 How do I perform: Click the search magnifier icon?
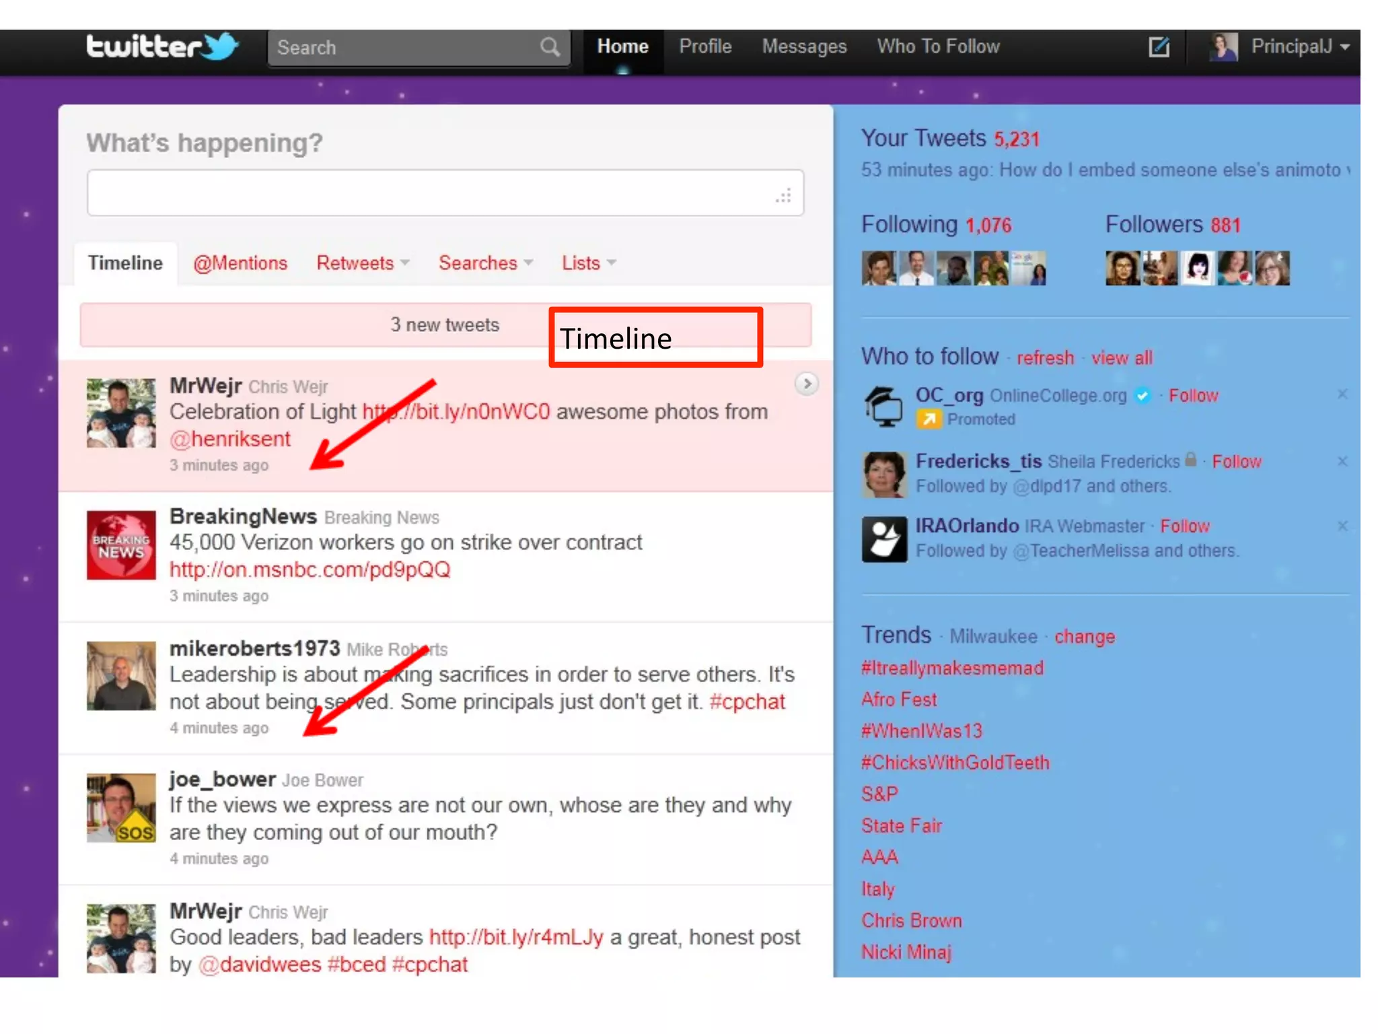[x=549, y=47]
